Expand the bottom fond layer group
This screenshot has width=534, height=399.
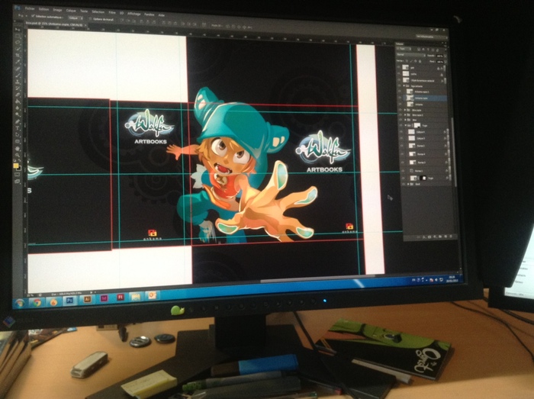[408, 184]
